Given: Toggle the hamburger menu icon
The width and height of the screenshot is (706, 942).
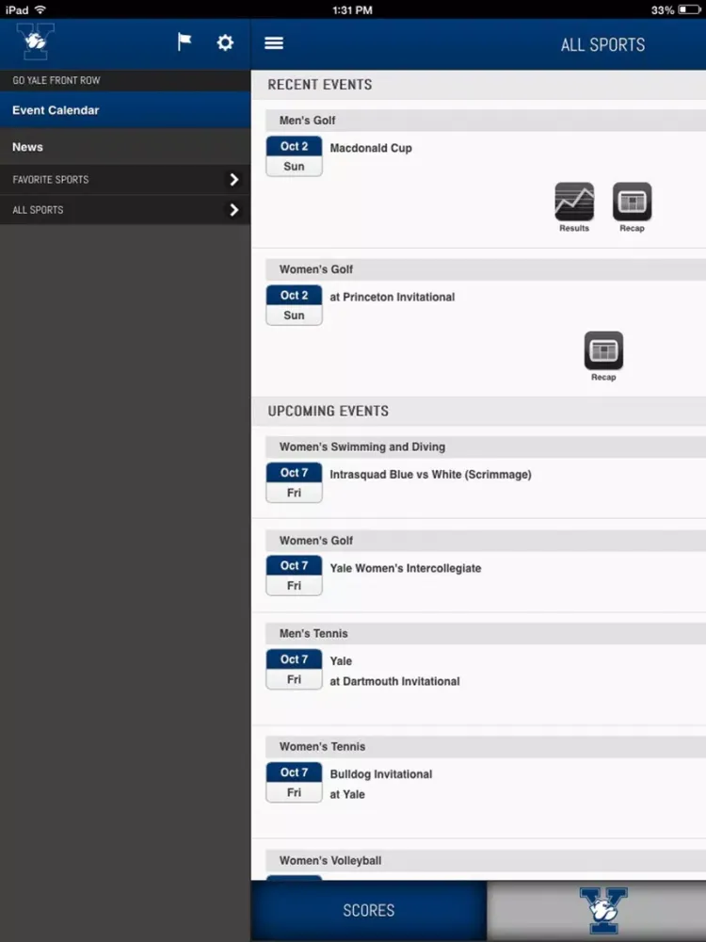Looking at the screenshot, I should tap(274, 42).
